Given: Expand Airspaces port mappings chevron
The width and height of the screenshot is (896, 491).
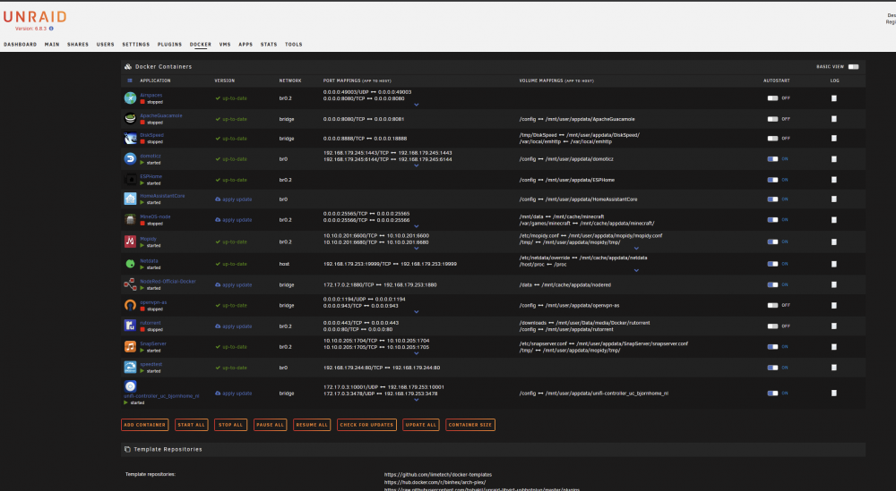Looking at the screenshot, I should (x=416, y=105).
